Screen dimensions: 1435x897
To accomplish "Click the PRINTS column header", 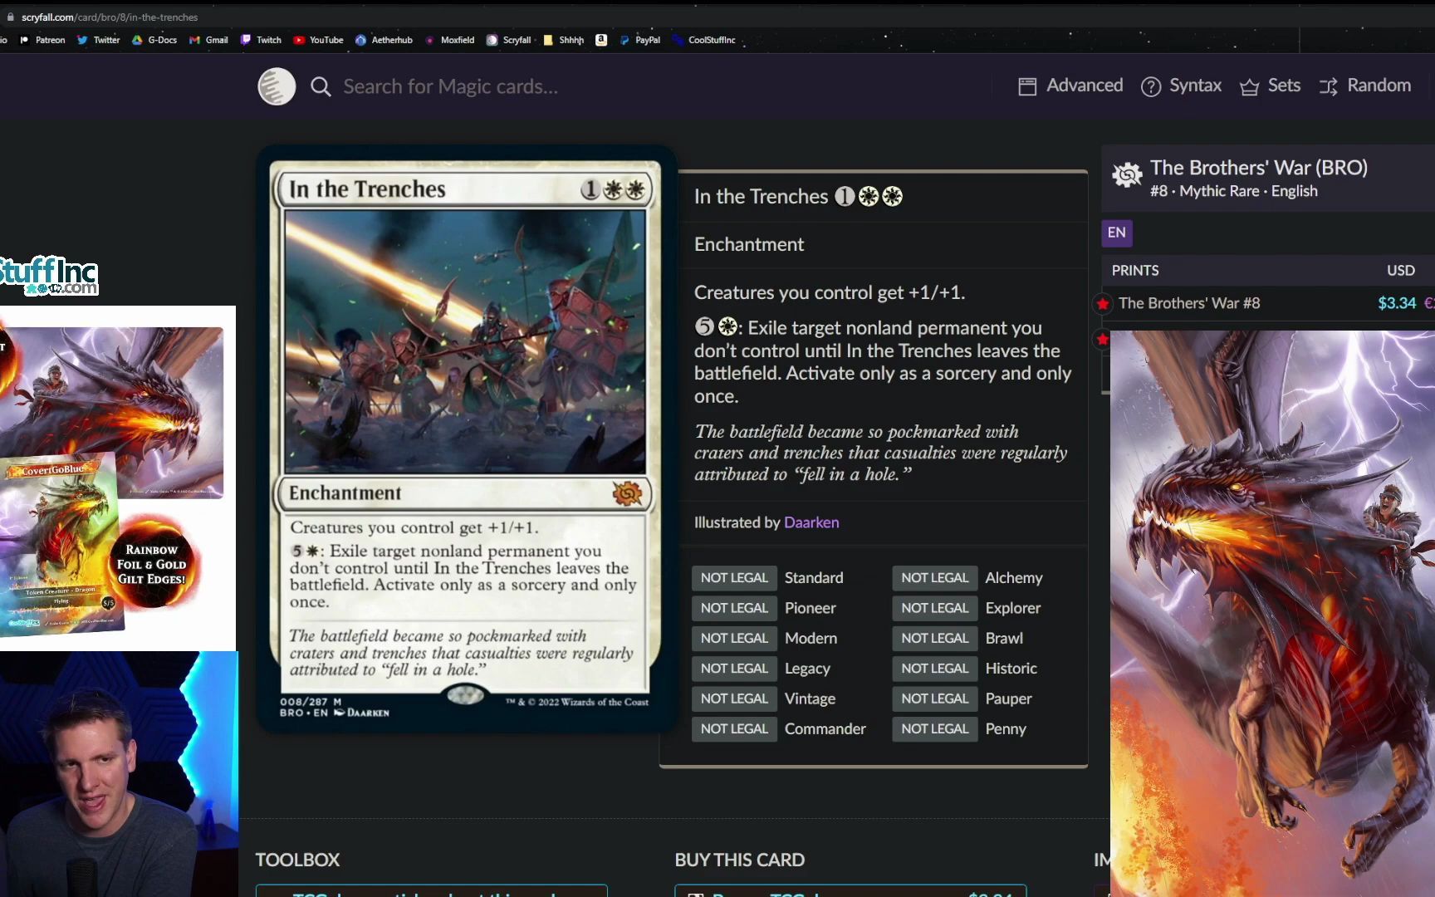I will pyautogui.click(x=1135, y=271).
